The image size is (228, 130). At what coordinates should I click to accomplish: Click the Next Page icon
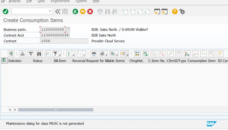pos(140,11)
